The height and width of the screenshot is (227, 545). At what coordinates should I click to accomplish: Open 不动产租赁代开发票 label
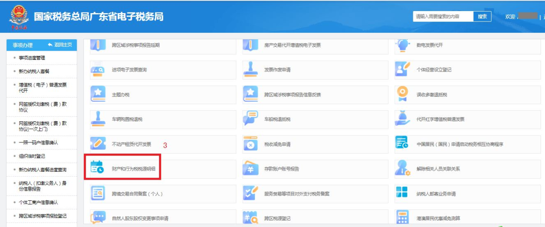(131, 144)
